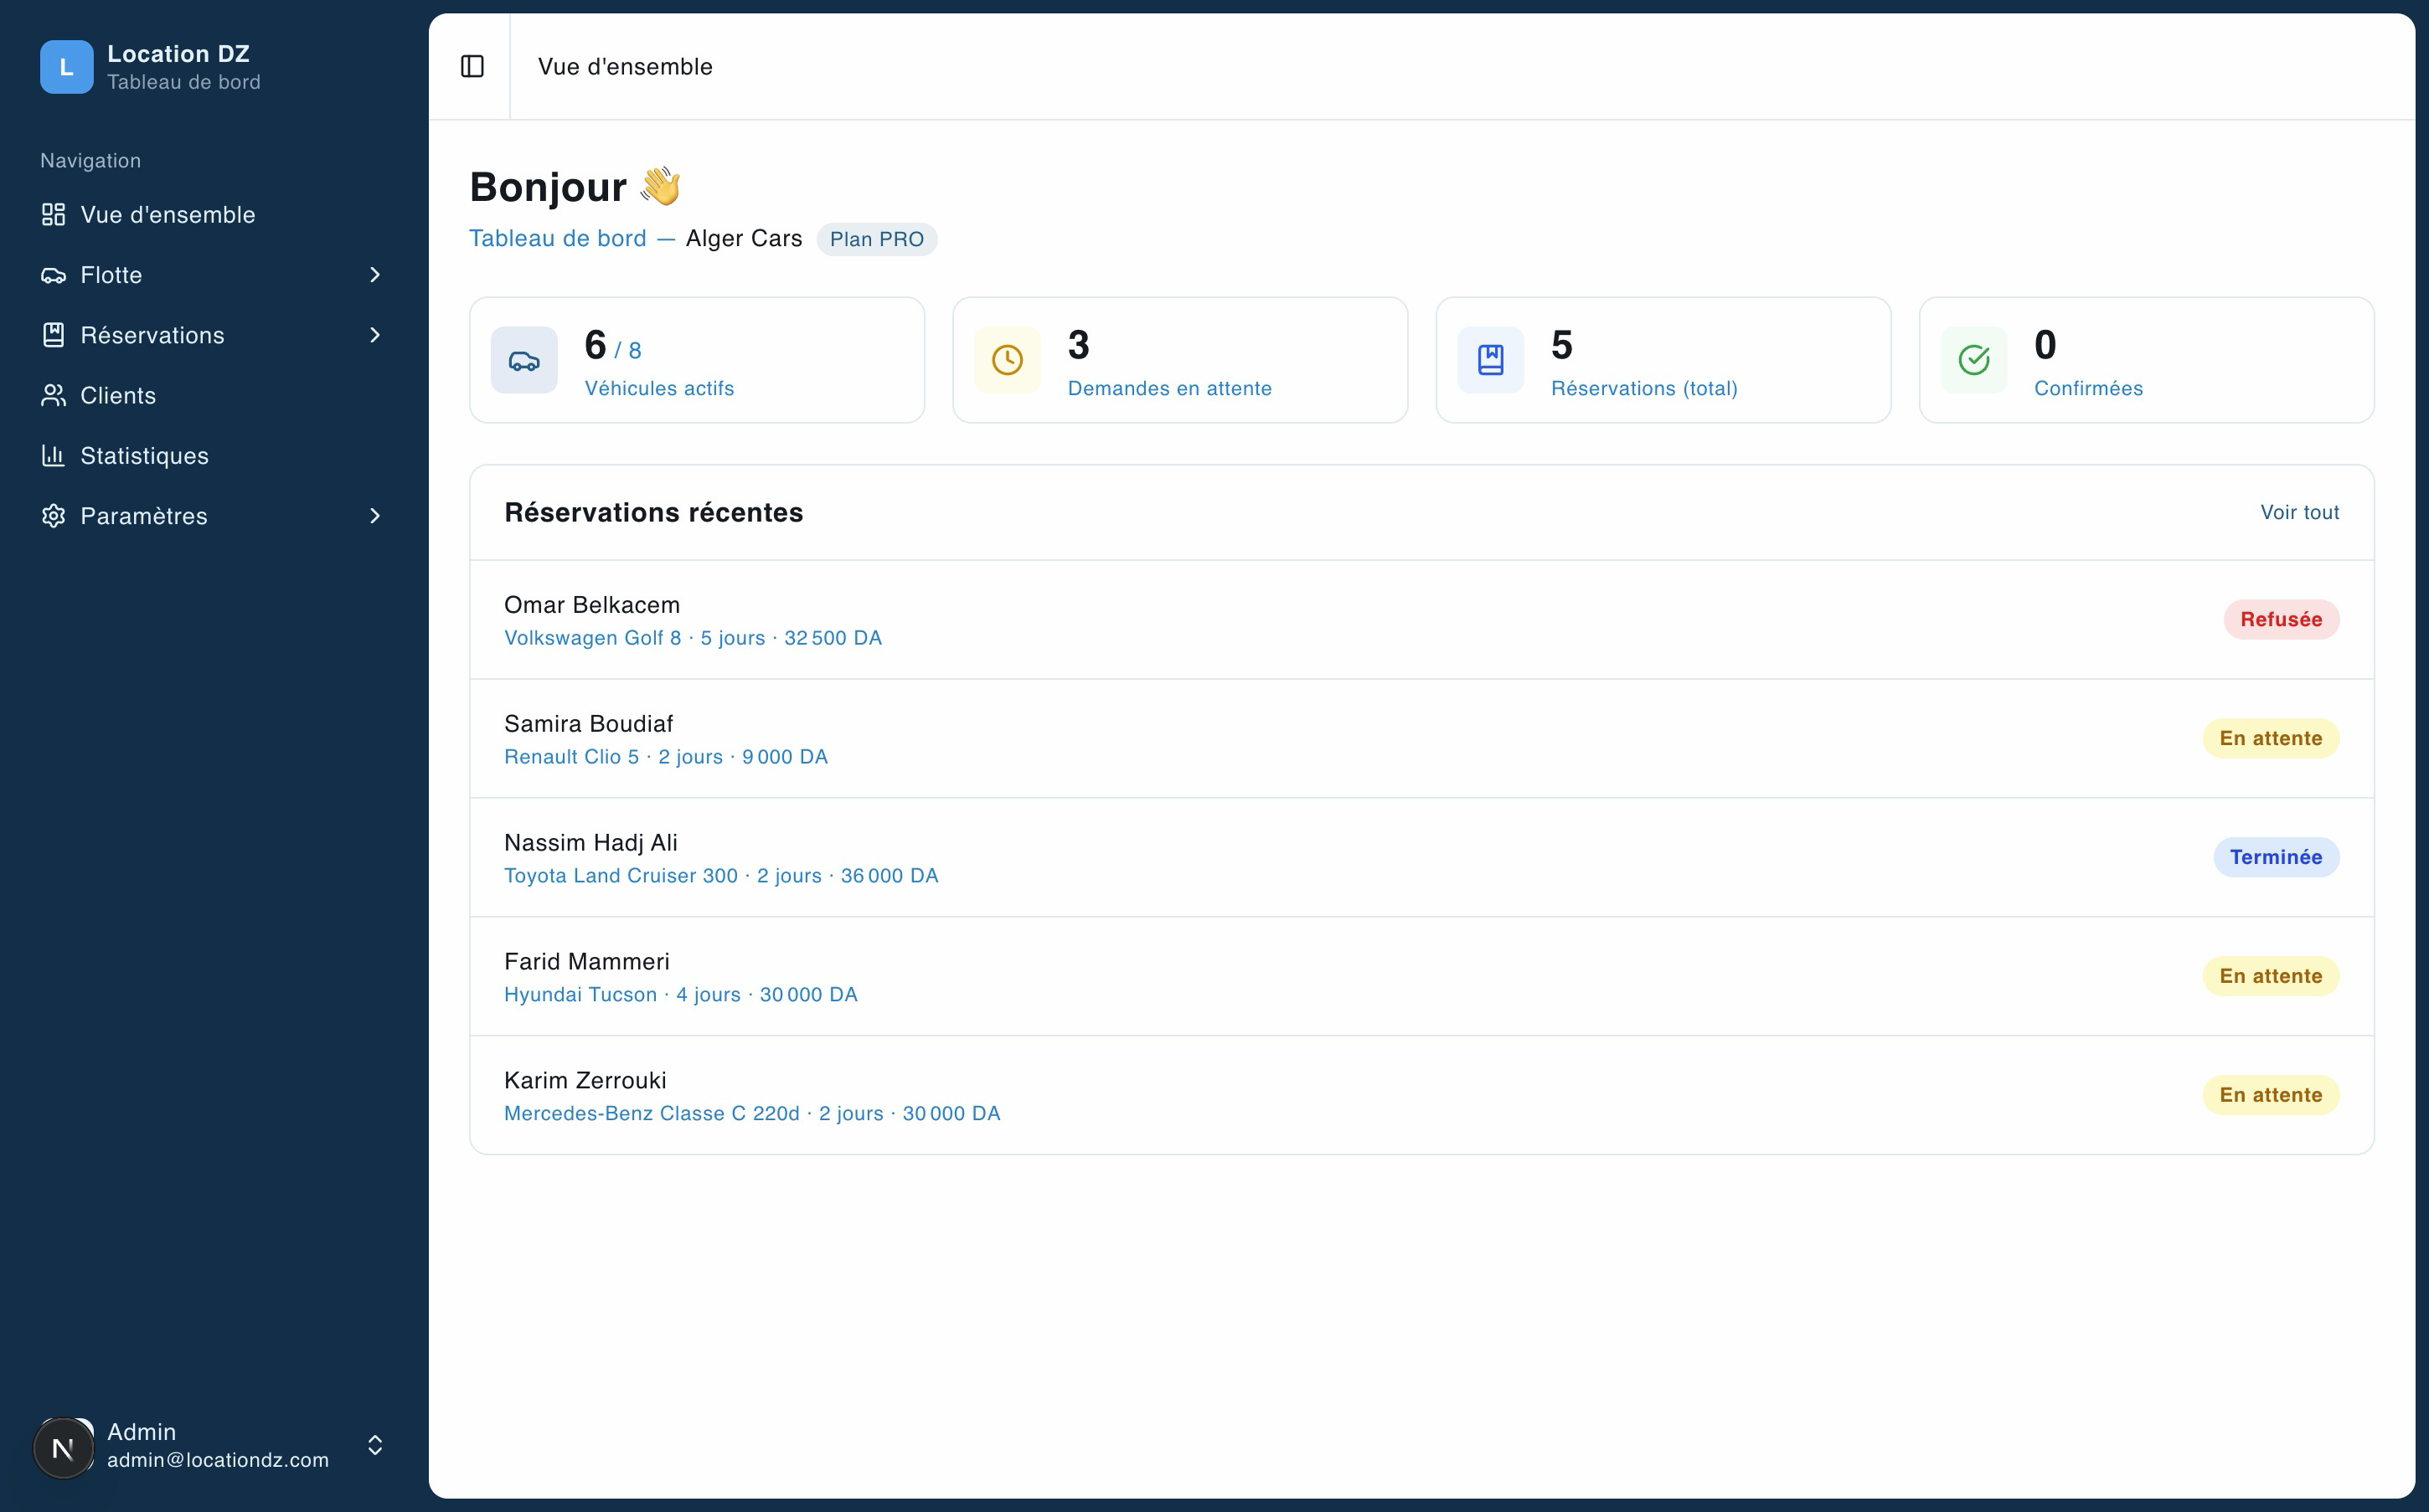Toggle the sidebar panel icon
Screen dimensions: 2429x1512
click(x=472, y=66)
